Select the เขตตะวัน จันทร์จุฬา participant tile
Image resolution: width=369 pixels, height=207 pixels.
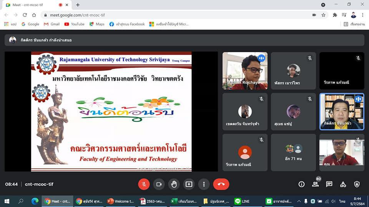(x=245, y=112)
